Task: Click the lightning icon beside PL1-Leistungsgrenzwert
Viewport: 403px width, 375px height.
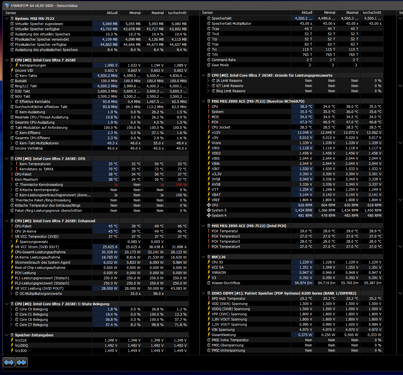Action: 12,278
